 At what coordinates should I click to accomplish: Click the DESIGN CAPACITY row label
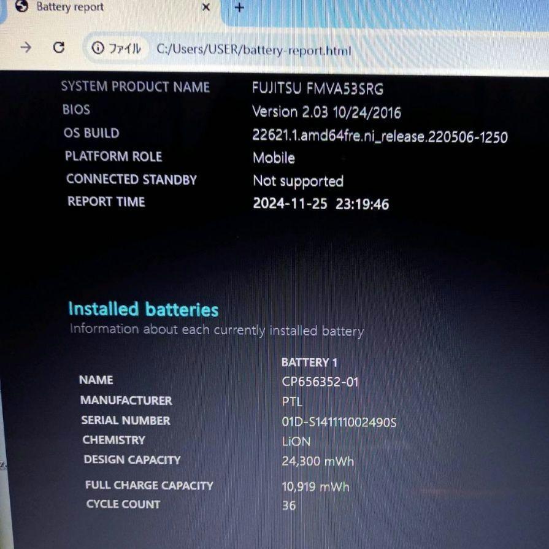coord(132,459)
